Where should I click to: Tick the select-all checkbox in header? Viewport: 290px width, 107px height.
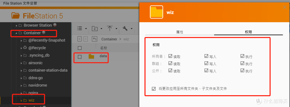[x=80, y=48]
